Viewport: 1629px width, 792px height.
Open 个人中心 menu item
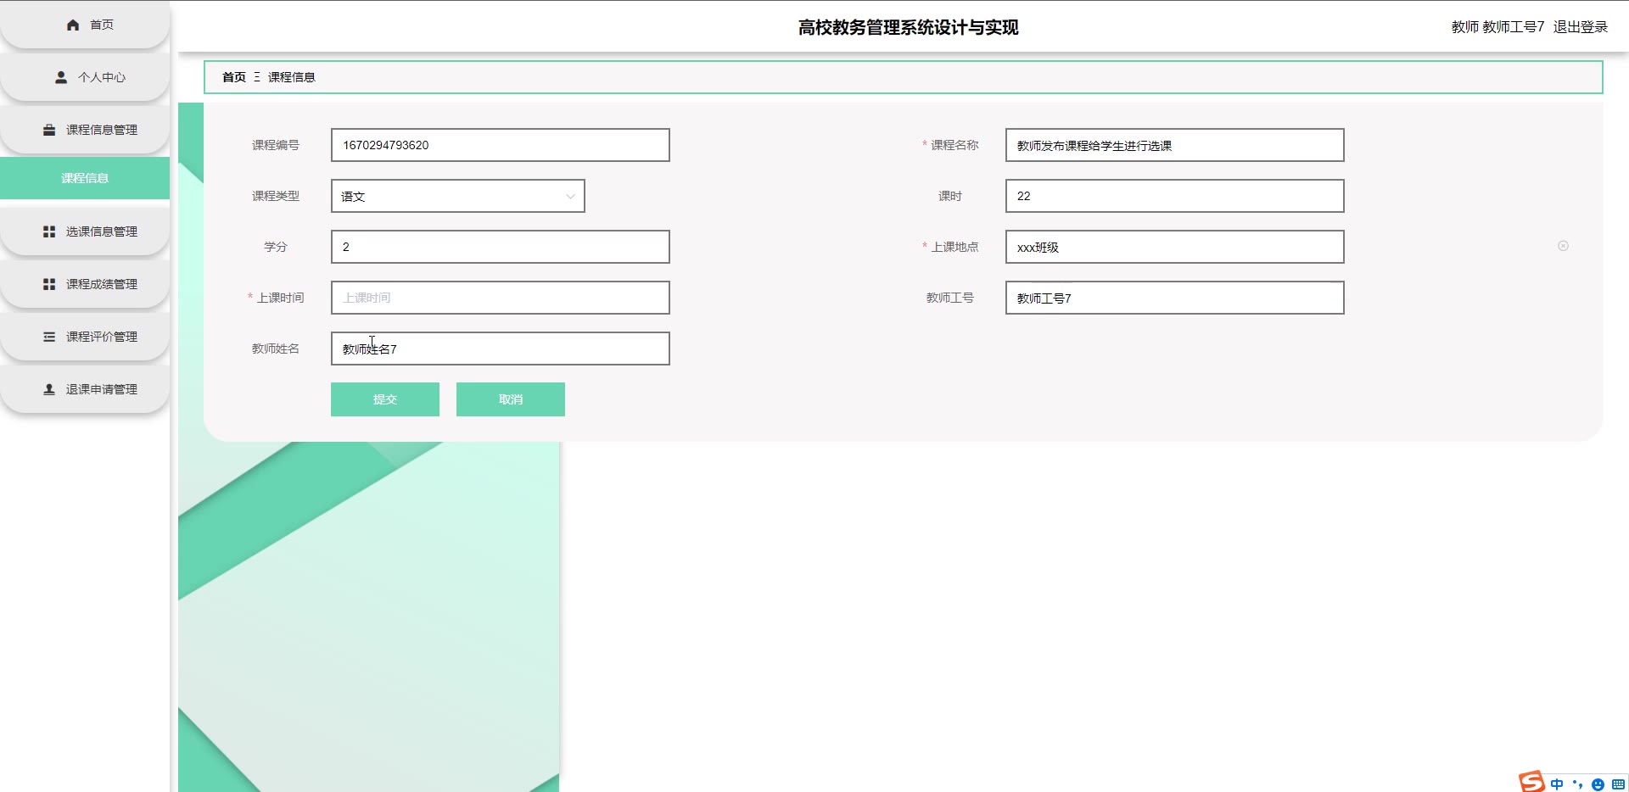[x=85, y=77]
